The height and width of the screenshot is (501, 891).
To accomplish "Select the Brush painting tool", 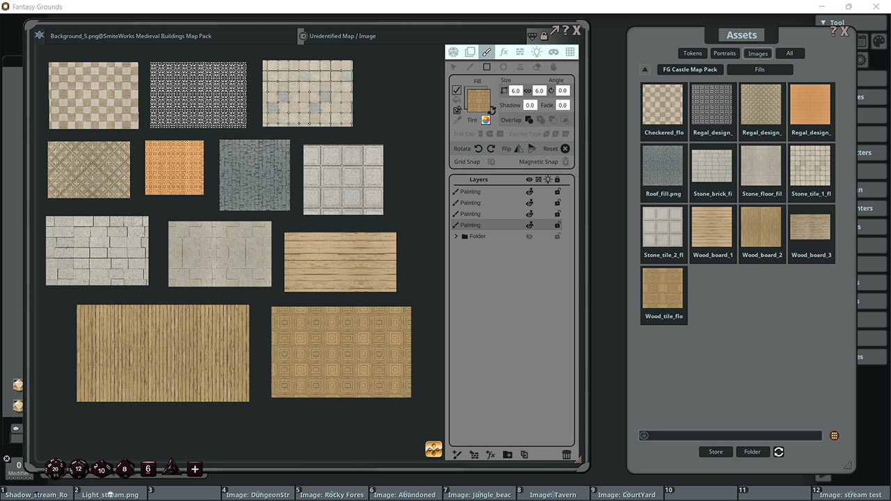I will [487, 51].
